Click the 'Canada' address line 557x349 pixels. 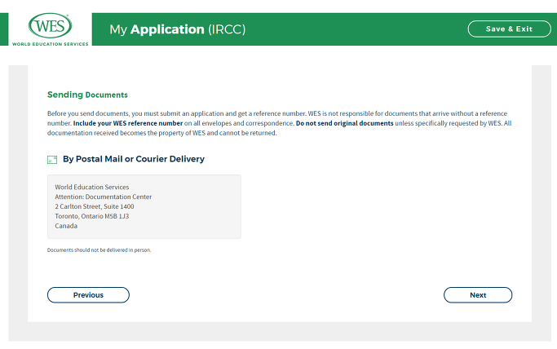[66, 226]
